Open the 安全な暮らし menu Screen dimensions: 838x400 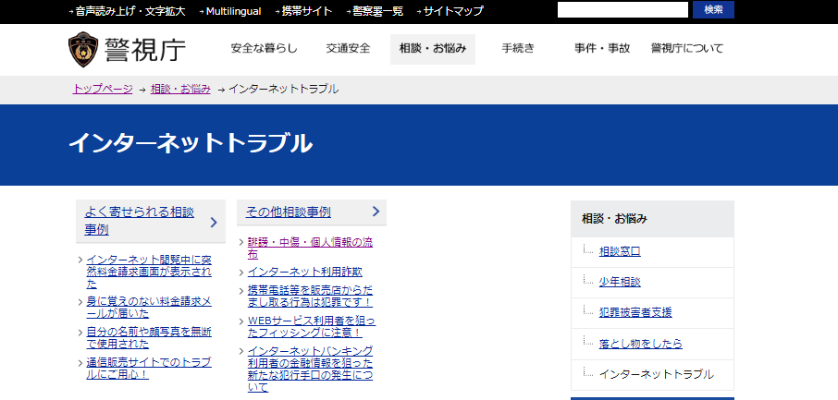265,49
